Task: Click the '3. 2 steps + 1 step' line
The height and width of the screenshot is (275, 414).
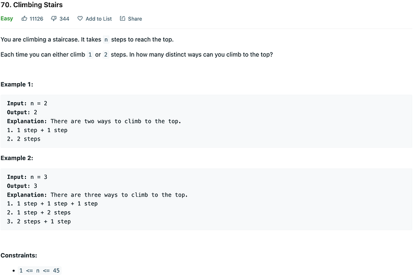Action: [39, 221]
